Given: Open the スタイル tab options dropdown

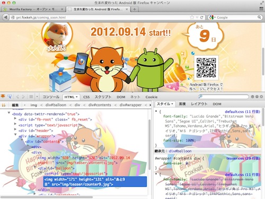Looking at the screenshot, I should click(x=172, y=104).
